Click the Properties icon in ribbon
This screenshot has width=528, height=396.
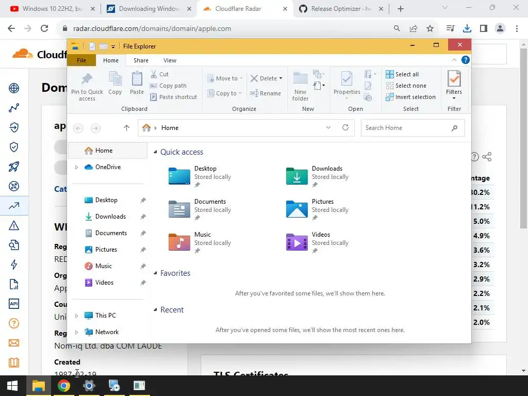point(347,83)
